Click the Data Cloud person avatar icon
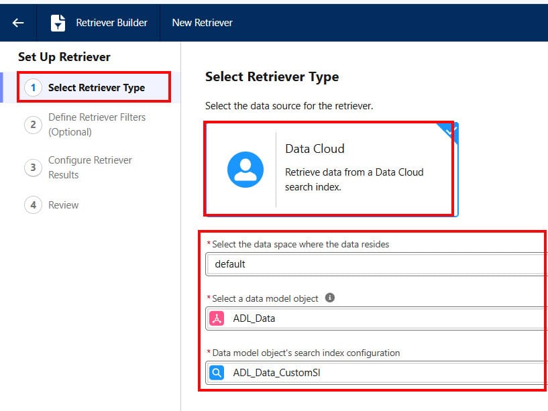This screenshot has width=548, height=411. 245,170
